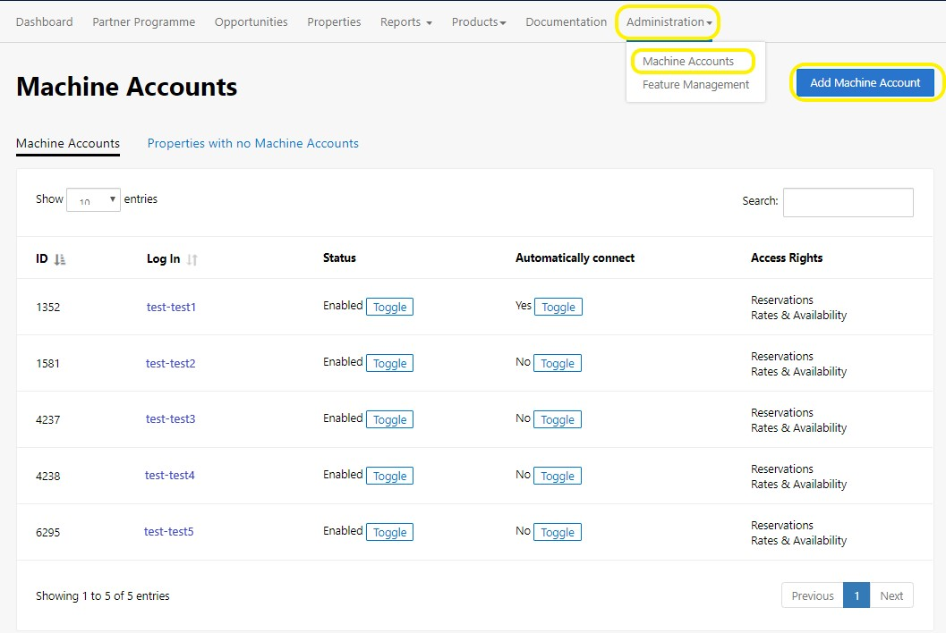946x633 pixels.
Task: Toggle auto connect for account 1581
Action: tap(558, 364)
